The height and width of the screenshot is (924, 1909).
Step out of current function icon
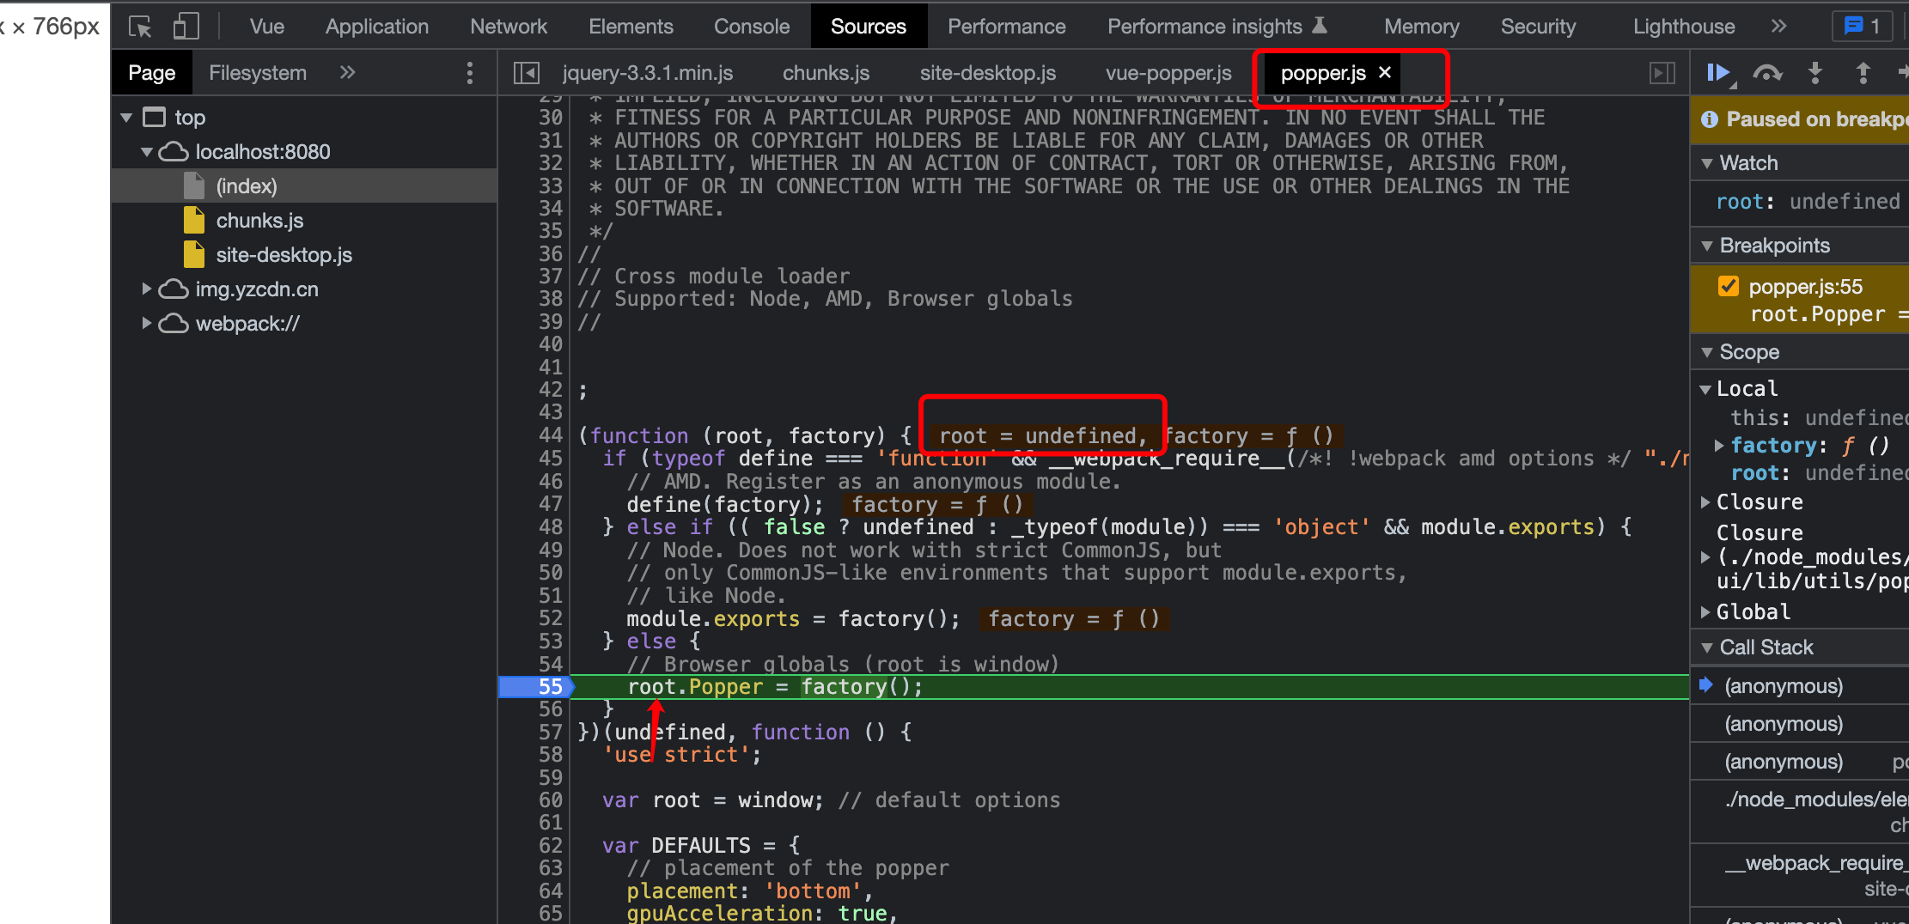pyautogui.click(x=1863, y=73)
